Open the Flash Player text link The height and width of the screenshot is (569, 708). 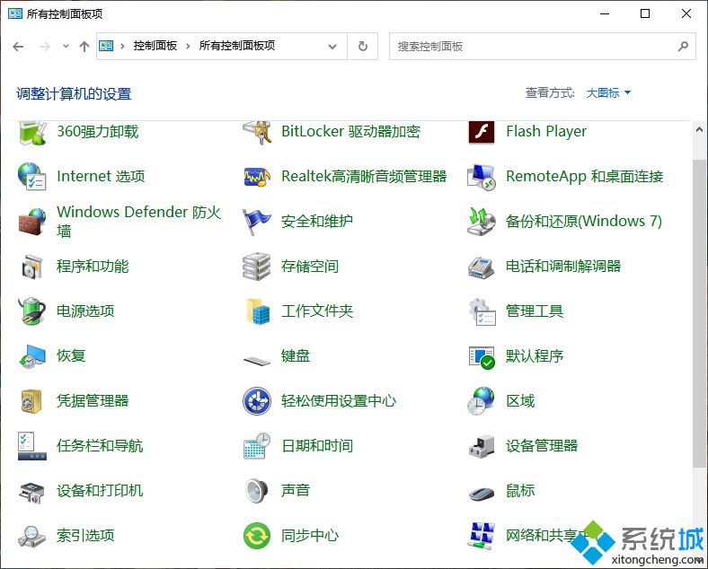coord(546,131)
